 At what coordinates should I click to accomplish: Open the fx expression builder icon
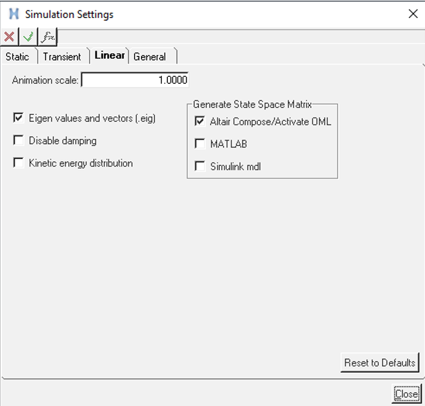click(x=47, y=37)
